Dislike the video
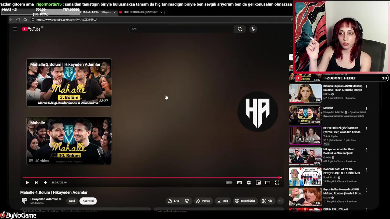Viewport: 390px width, 219px height. 187,201
